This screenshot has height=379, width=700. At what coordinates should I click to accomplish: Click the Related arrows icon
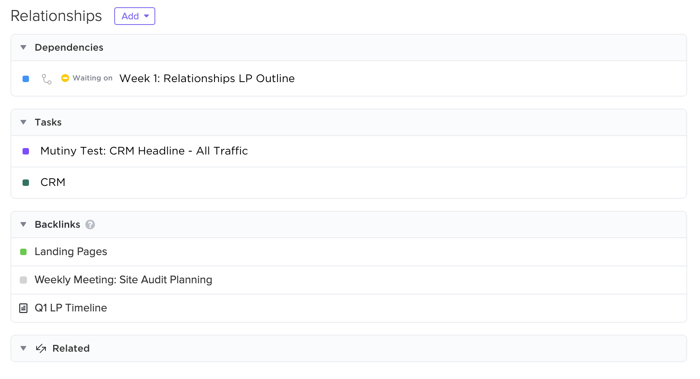(41, 348)
